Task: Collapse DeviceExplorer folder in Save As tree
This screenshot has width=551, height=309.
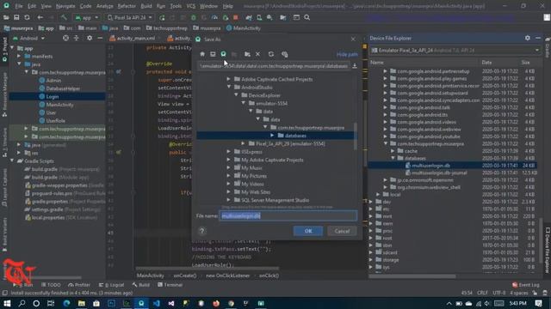Action: [x=236, y=95]
